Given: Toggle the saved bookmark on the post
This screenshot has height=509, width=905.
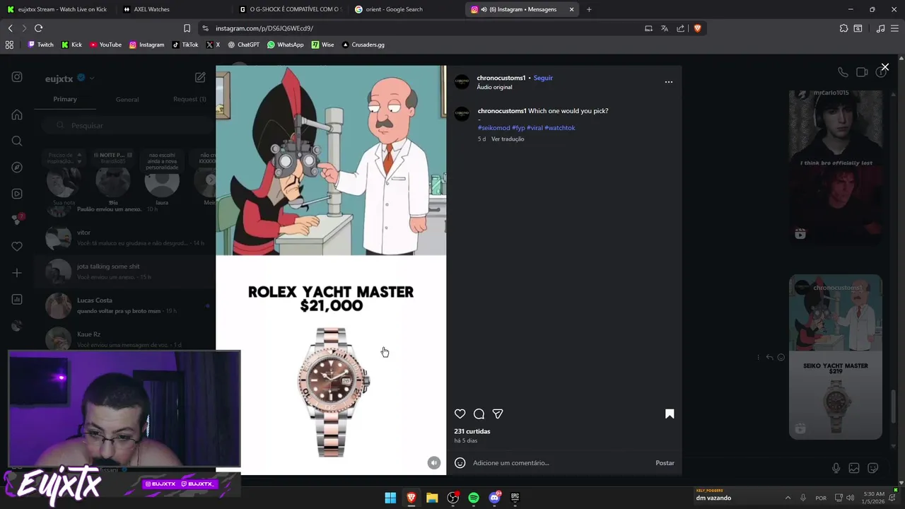Looking at the screenshot, I should point(670,414).
